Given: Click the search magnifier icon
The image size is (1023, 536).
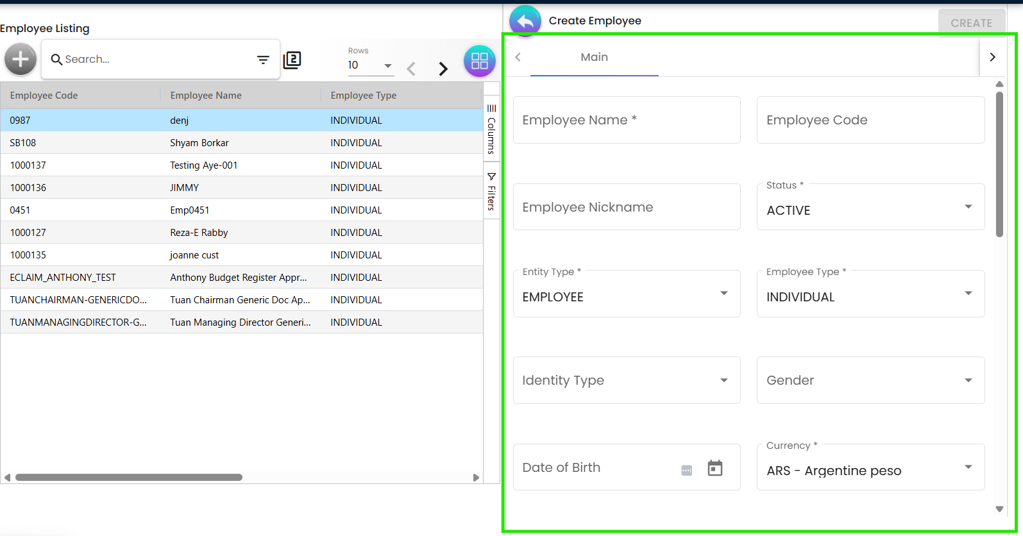Looking at the screenshot, I should (x=56, y=60).
